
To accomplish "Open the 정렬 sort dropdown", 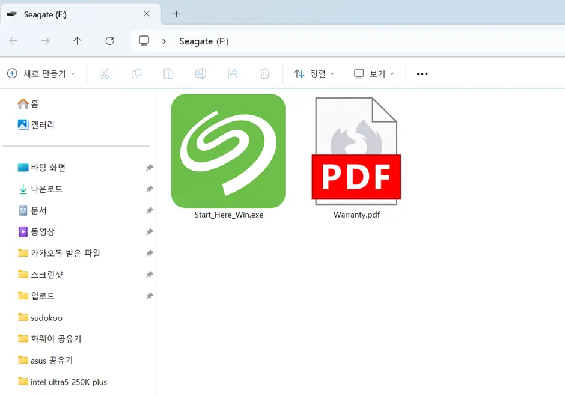I will 314,73.
